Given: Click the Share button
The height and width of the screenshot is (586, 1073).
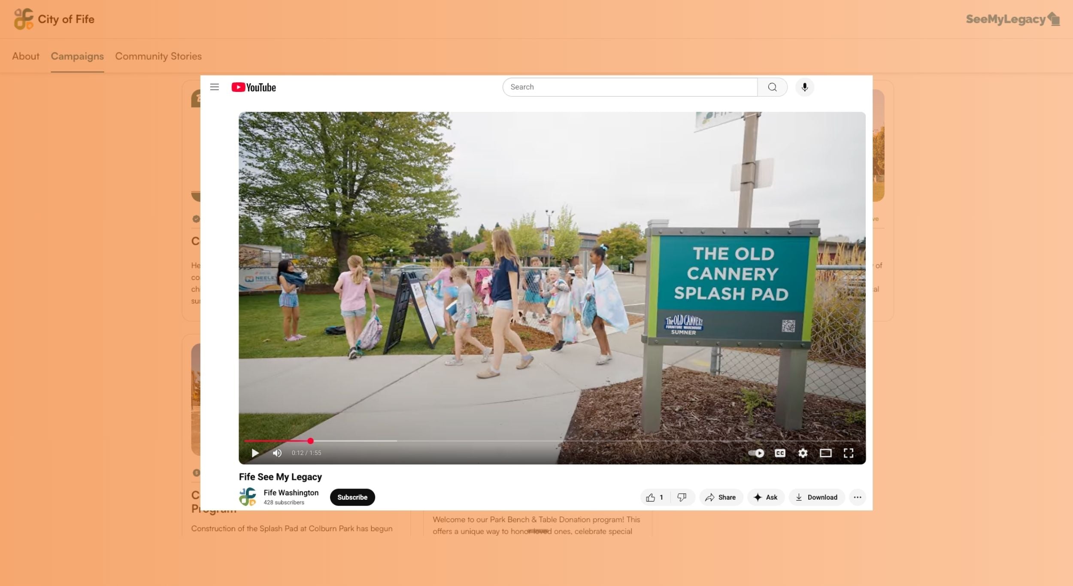Looking at the screenshot, I should pos(721,497).
